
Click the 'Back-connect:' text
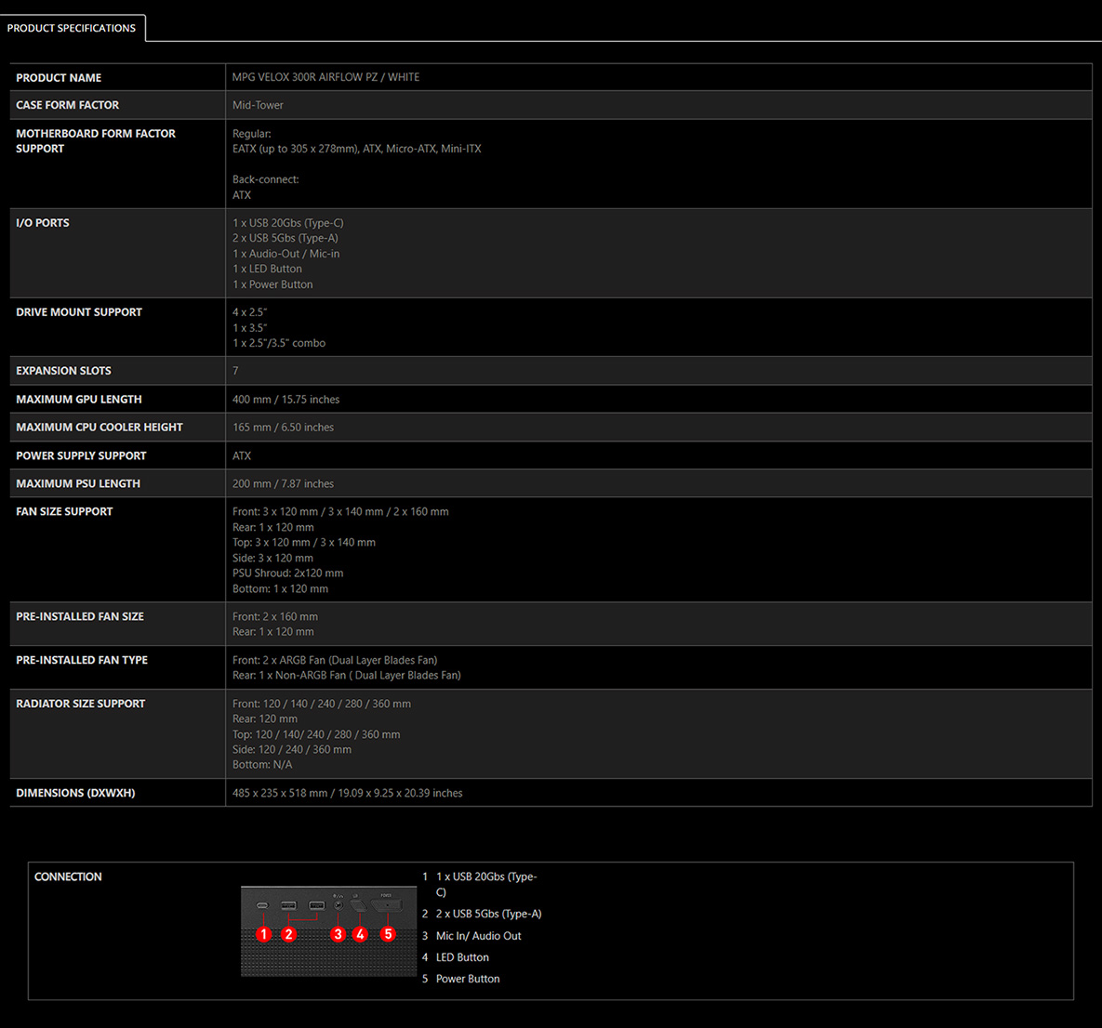point(266,180)
